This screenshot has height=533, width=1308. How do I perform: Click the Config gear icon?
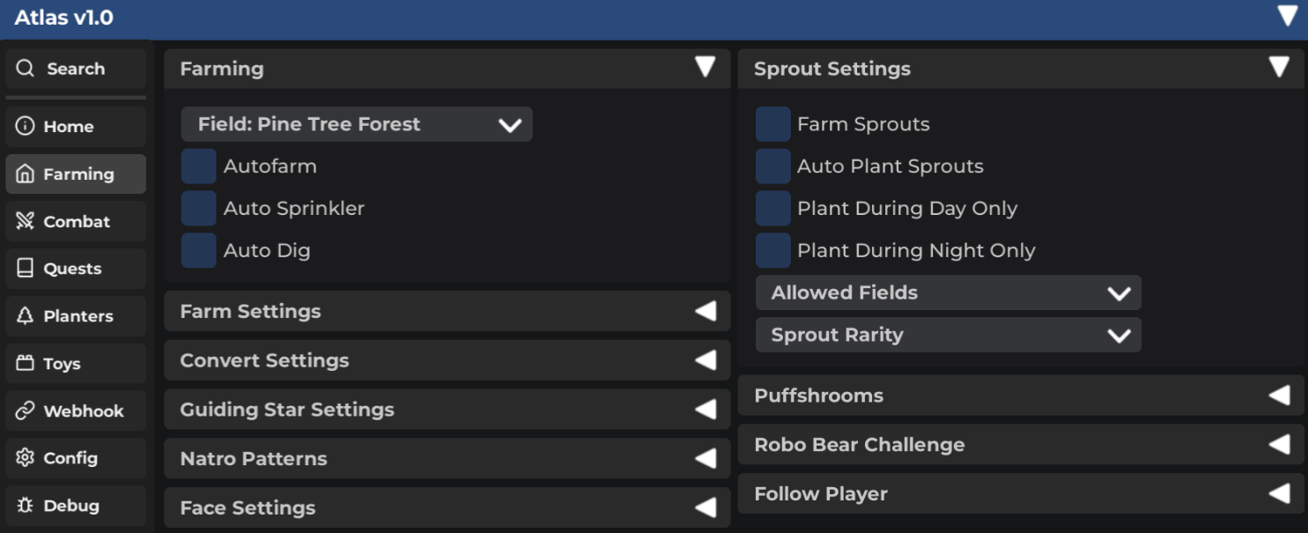coord(26,458)
